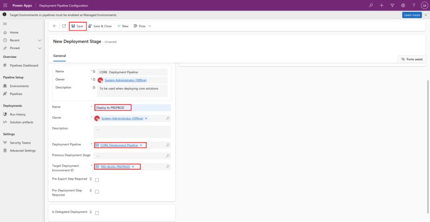430x222 pixels.
Task: Open the settings gear icon
Action: pos(403,5)
